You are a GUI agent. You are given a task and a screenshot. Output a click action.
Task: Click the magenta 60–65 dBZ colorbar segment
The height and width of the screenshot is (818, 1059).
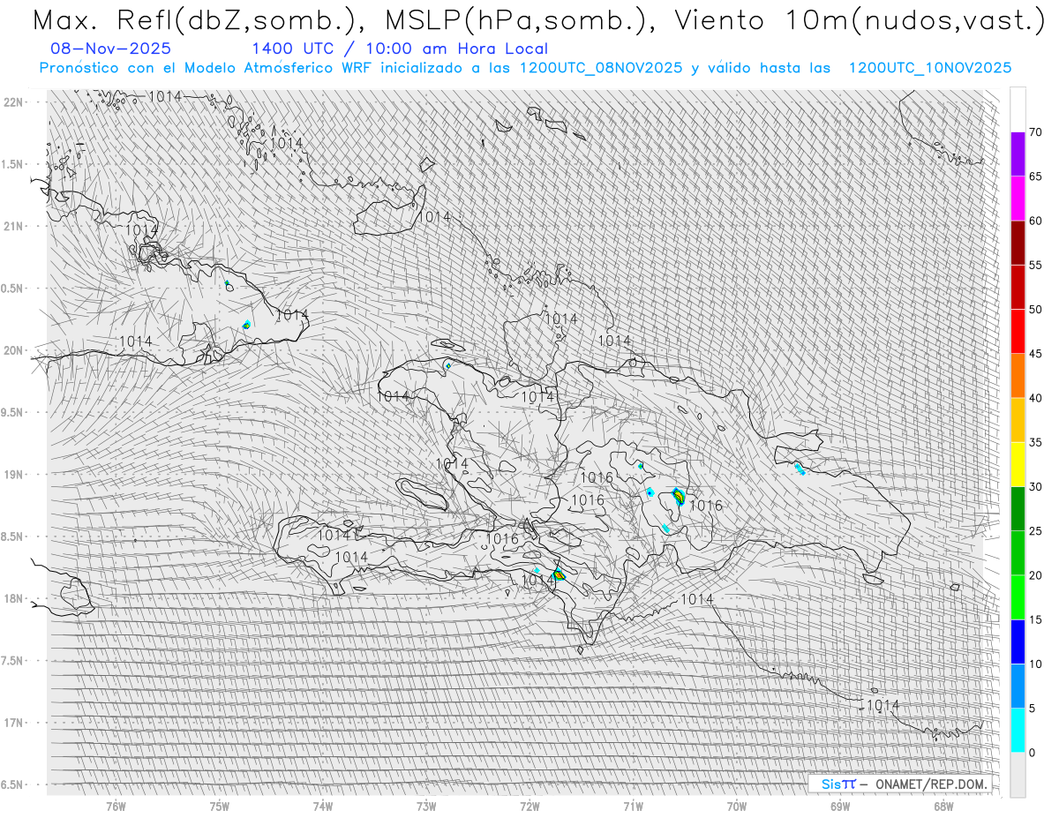[1018, 199]
